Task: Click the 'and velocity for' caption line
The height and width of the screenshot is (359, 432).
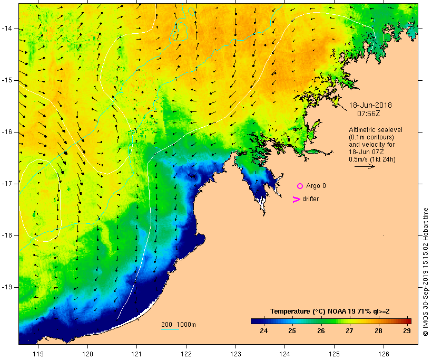Action: pyautogui.click(x=371, y=145)
